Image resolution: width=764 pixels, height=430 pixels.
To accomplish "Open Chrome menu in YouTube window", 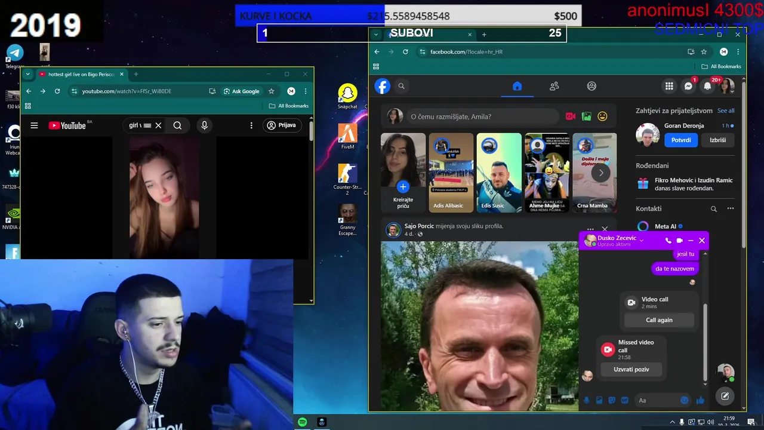I will click(306, 91).
